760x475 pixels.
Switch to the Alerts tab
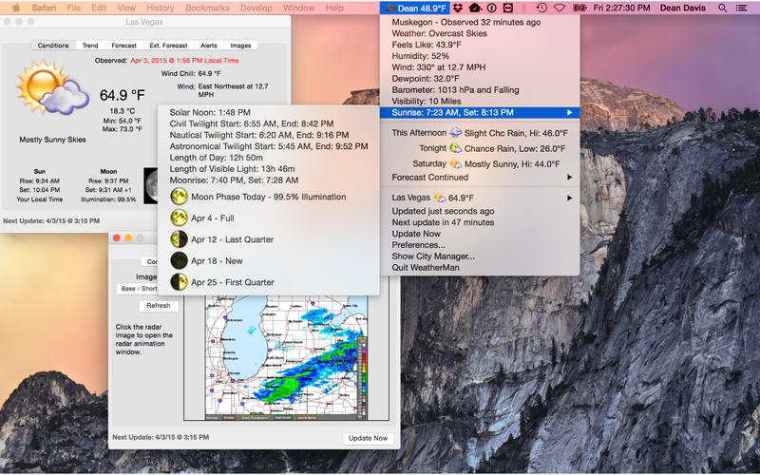[208, 45]
